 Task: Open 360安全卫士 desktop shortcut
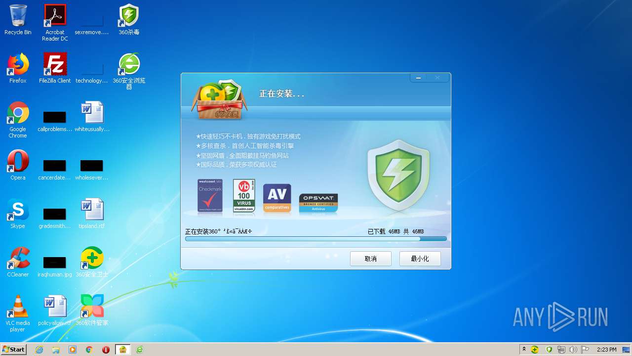pos(92,262)
